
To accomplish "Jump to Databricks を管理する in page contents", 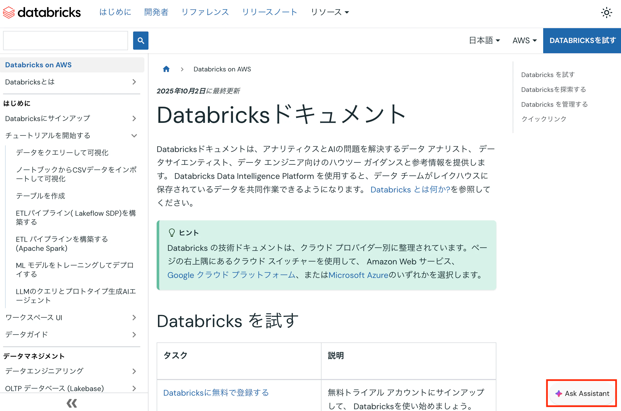I will (554, 104).
